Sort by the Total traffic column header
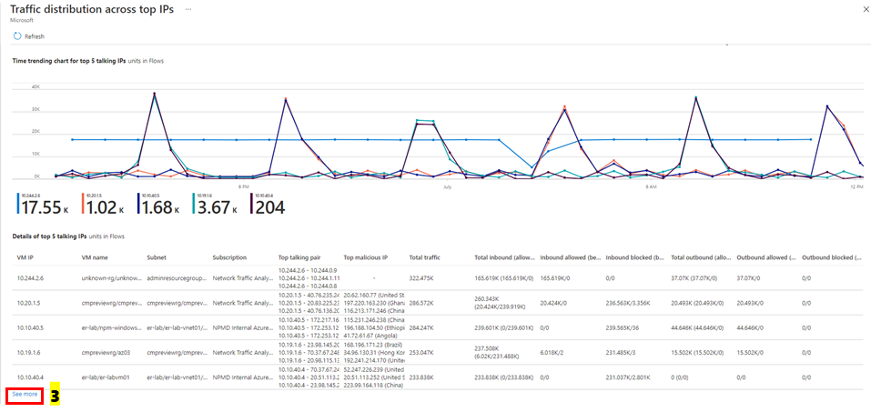871x412 pixels. [x=424, y=258]
